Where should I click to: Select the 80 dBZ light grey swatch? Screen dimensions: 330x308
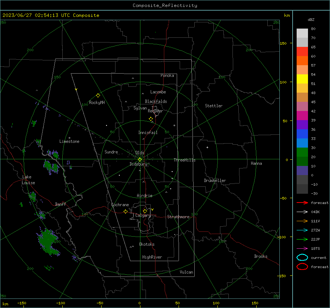(x=302, y=33)
